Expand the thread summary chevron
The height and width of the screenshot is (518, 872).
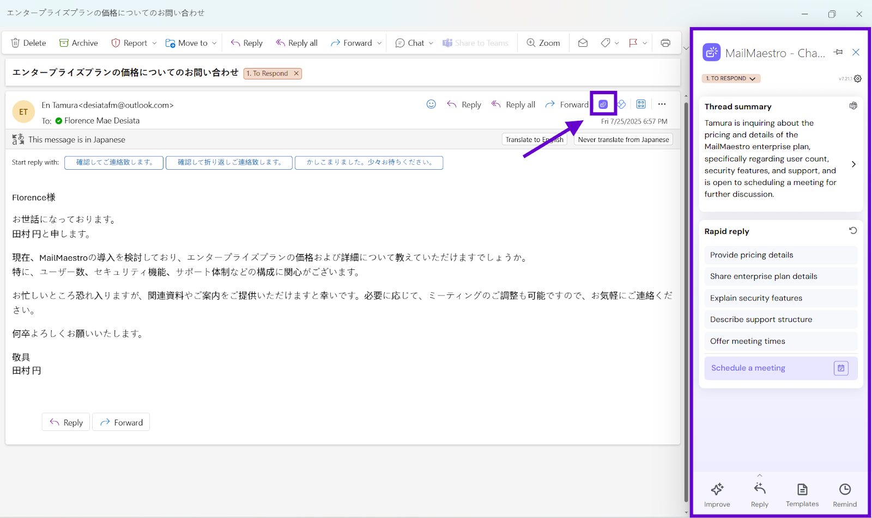(853, 164)
